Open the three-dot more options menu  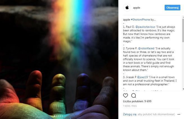coord(179,114)
